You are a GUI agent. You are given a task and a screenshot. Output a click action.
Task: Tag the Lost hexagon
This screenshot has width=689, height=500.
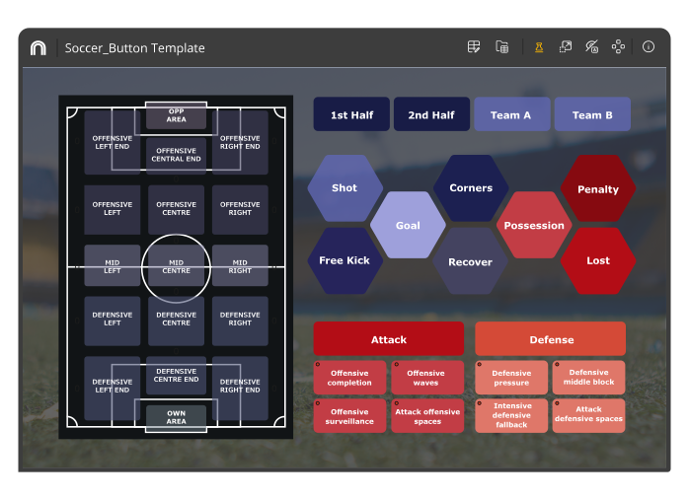[598, 260]
